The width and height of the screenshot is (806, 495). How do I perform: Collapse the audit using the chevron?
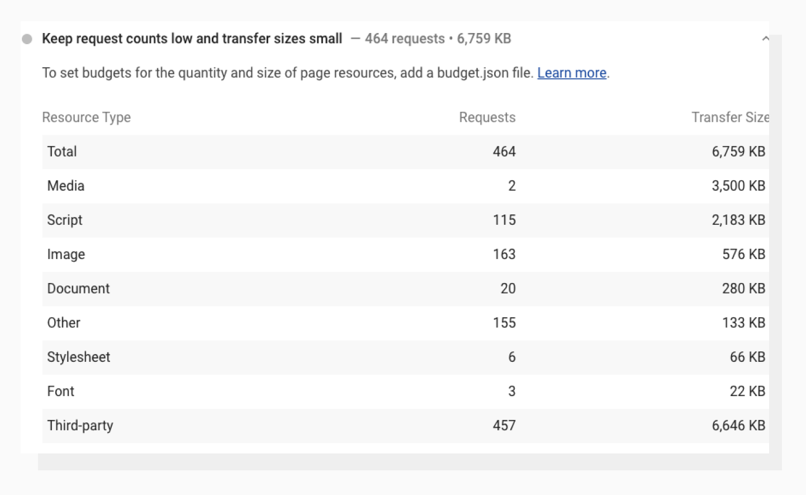(x=766, y=39)
